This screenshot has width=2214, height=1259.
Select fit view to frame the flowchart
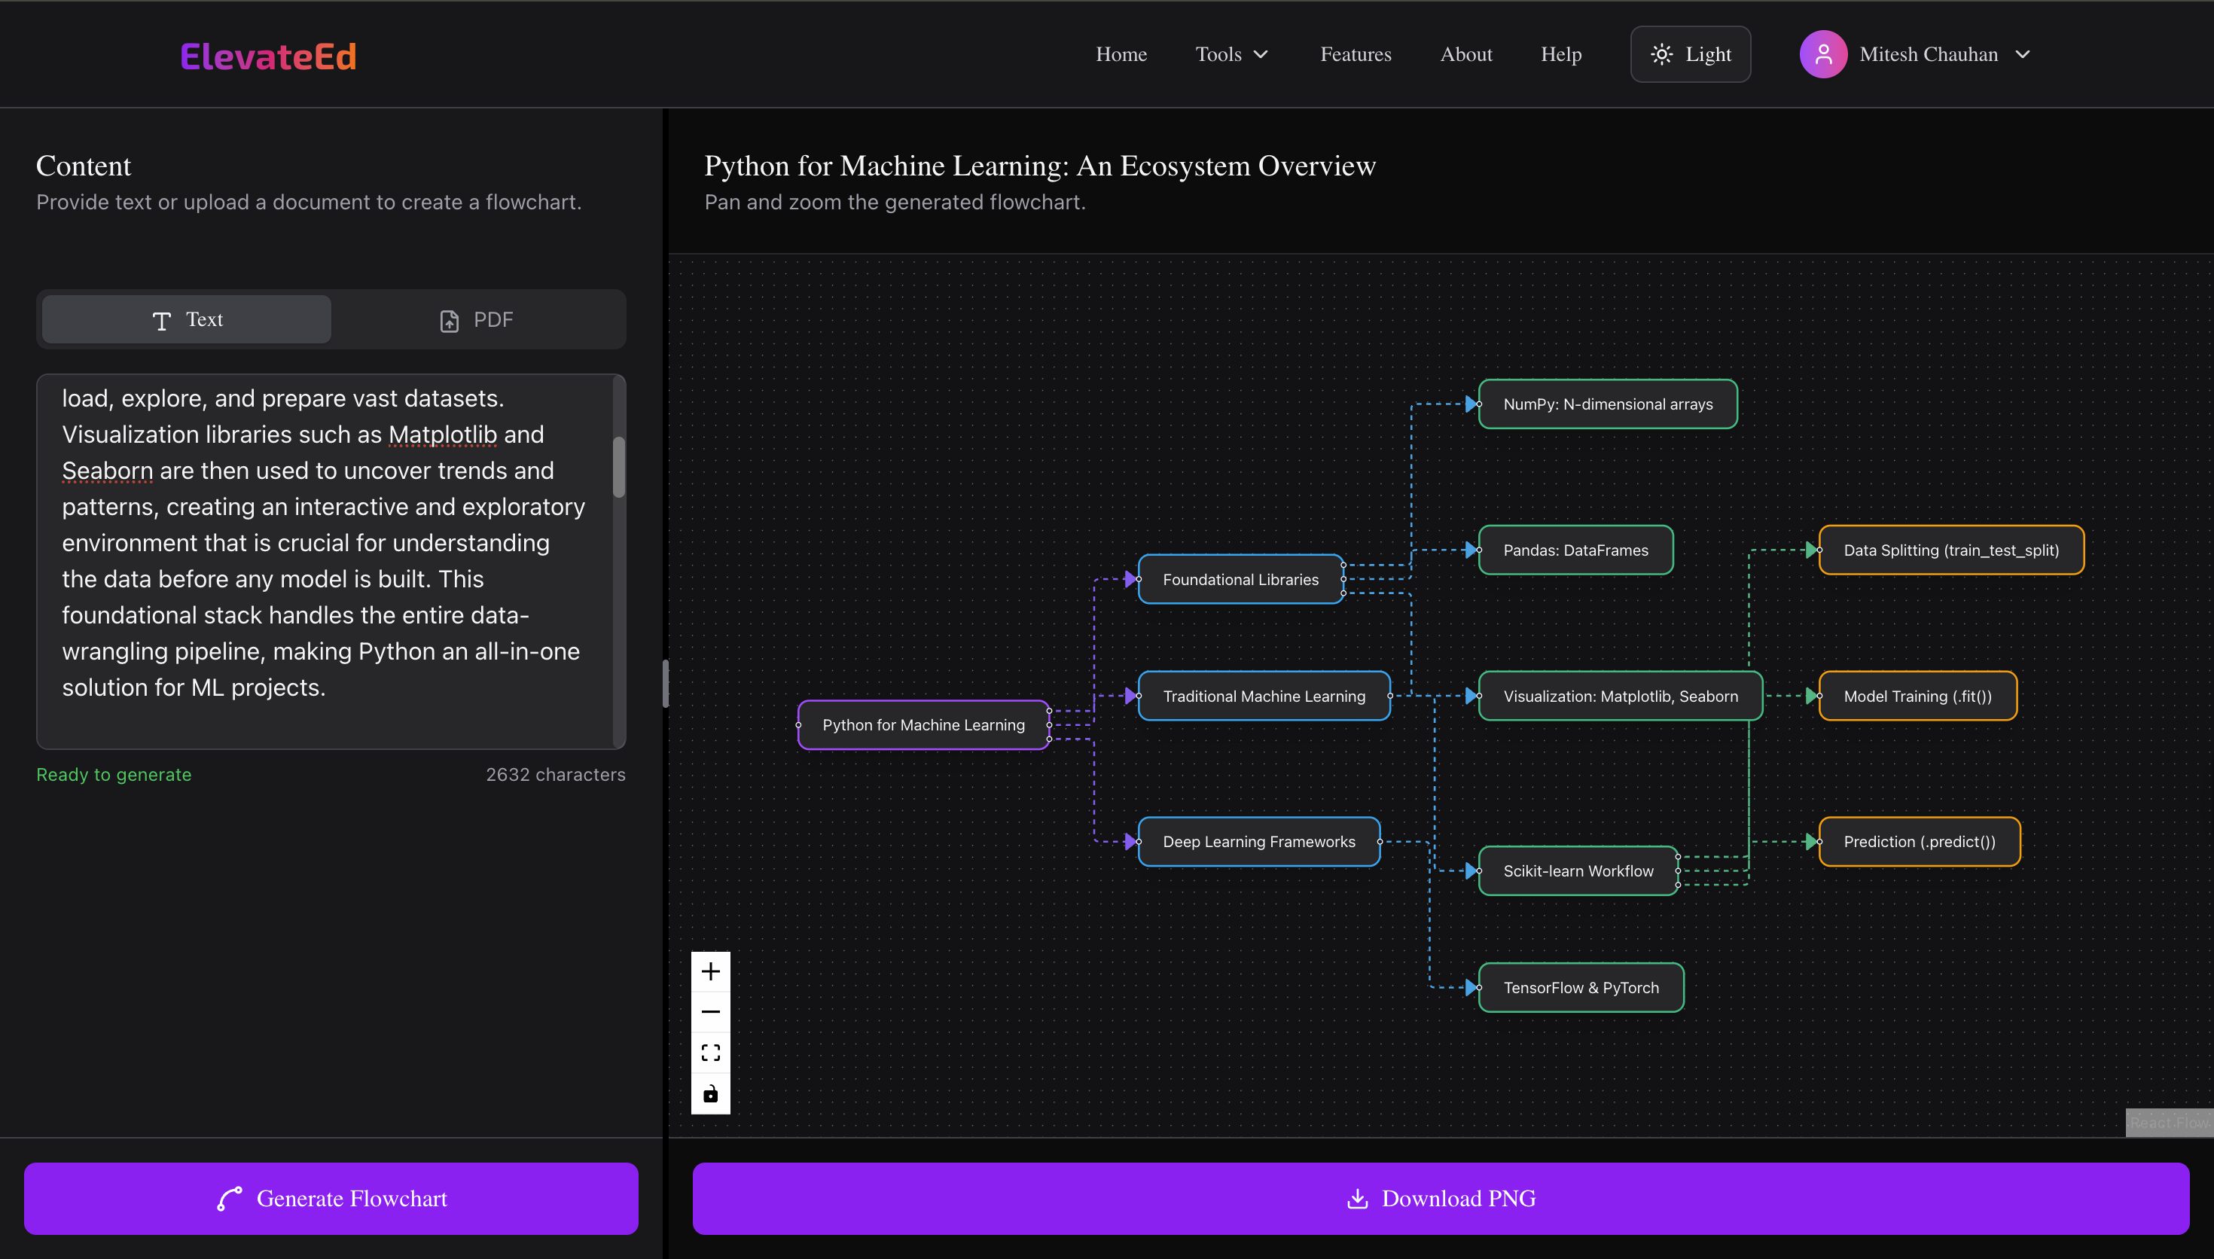[711, 1051]
